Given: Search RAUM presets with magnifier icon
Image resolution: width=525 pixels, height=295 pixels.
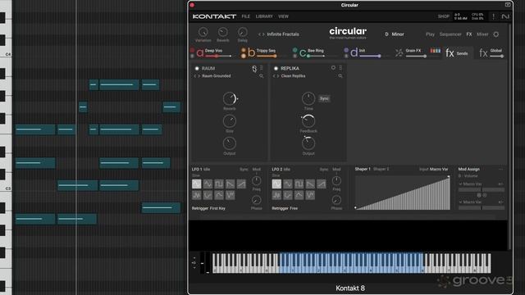Looking at the screenshot, I should coord(261,76).
